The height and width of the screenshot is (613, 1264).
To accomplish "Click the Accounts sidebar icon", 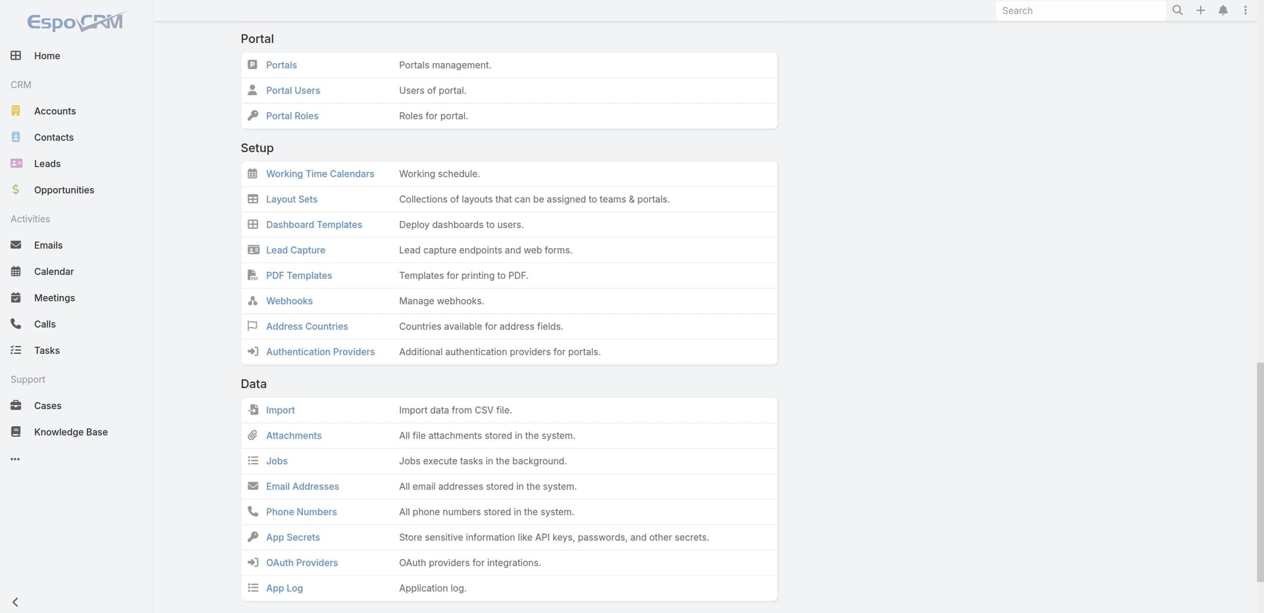I will (16, 110).
